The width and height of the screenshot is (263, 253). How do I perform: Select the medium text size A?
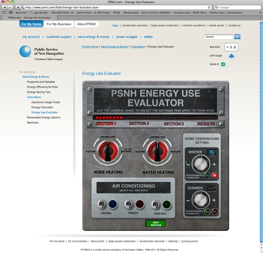(x=231, y=47)
